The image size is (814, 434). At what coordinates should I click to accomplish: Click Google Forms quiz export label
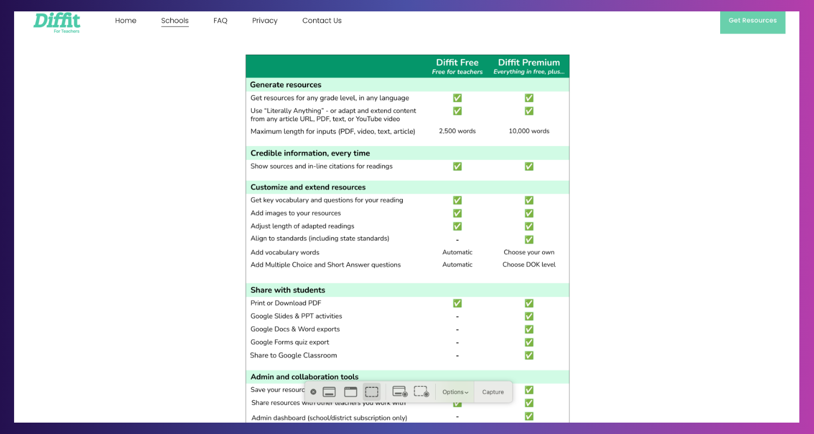pos(290,342)
